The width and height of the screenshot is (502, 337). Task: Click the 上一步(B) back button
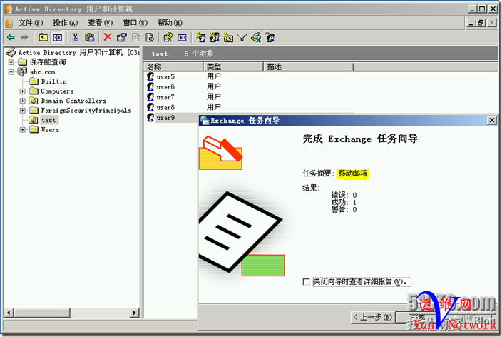(373, 317)
